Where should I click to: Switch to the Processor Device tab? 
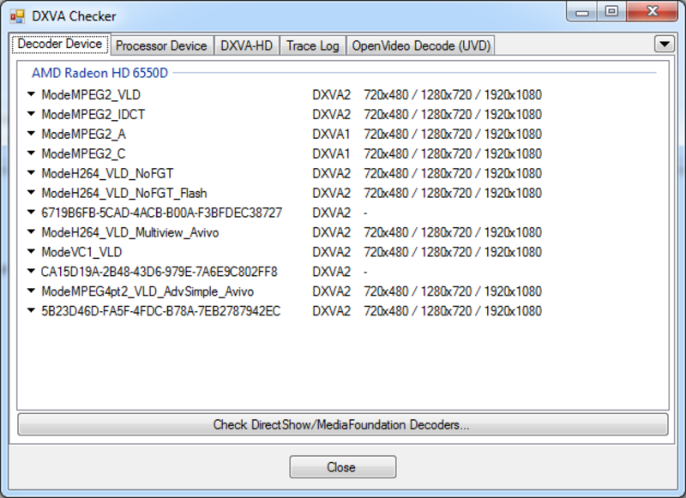point(161,46)
